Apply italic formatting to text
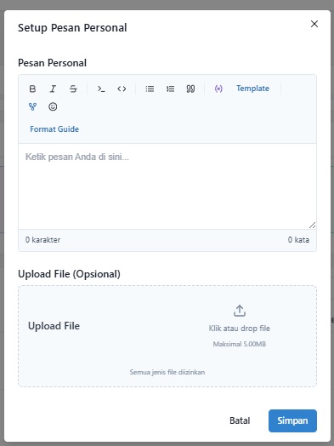The image size is (334, 446). coord(53,89)
